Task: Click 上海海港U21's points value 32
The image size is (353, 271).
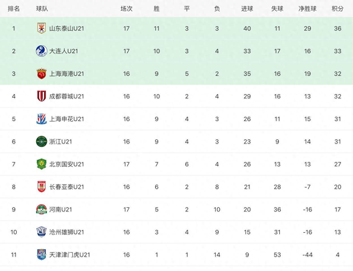Action: pyautogui.click(x=337, y=74)
